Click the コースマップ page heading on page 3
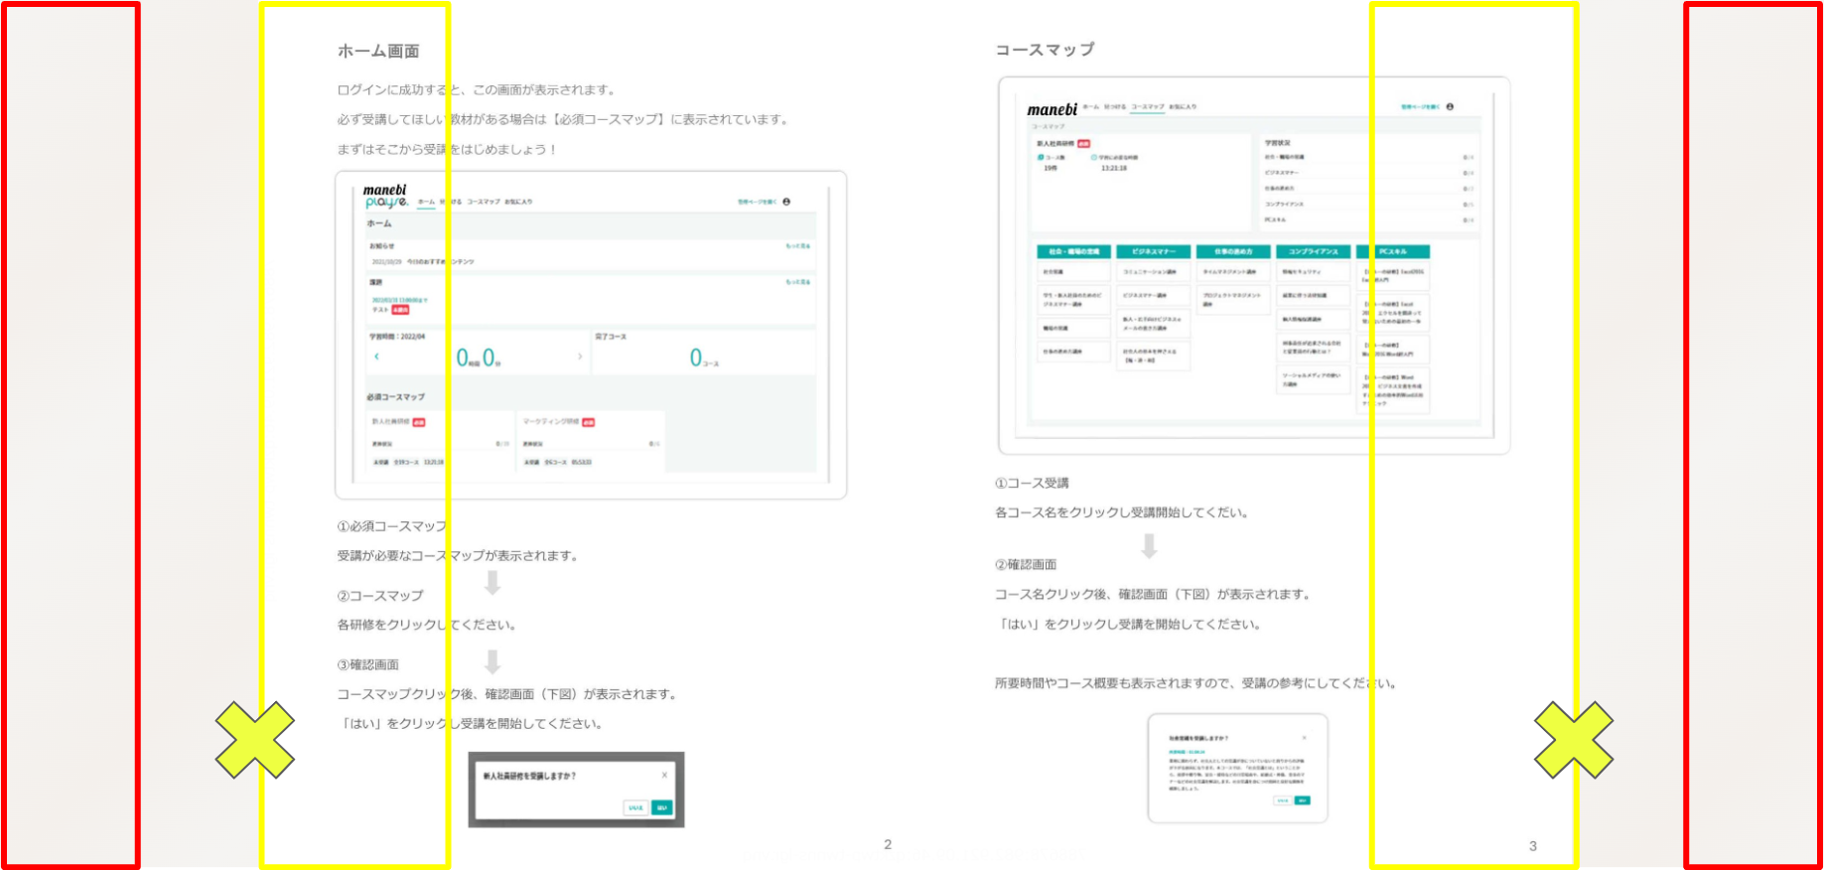The image size is (1824, 870). coord(1045,49)
